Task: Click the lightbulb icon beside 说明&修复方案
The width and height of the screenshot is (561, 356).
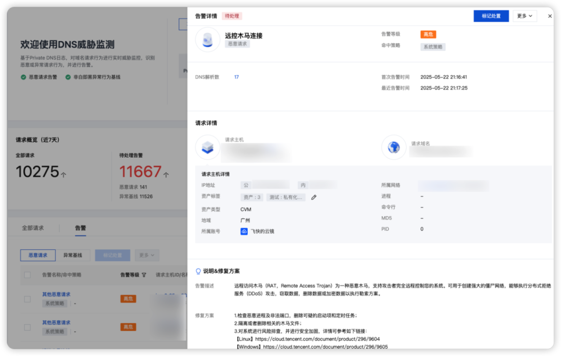Action: coord(198,270)
